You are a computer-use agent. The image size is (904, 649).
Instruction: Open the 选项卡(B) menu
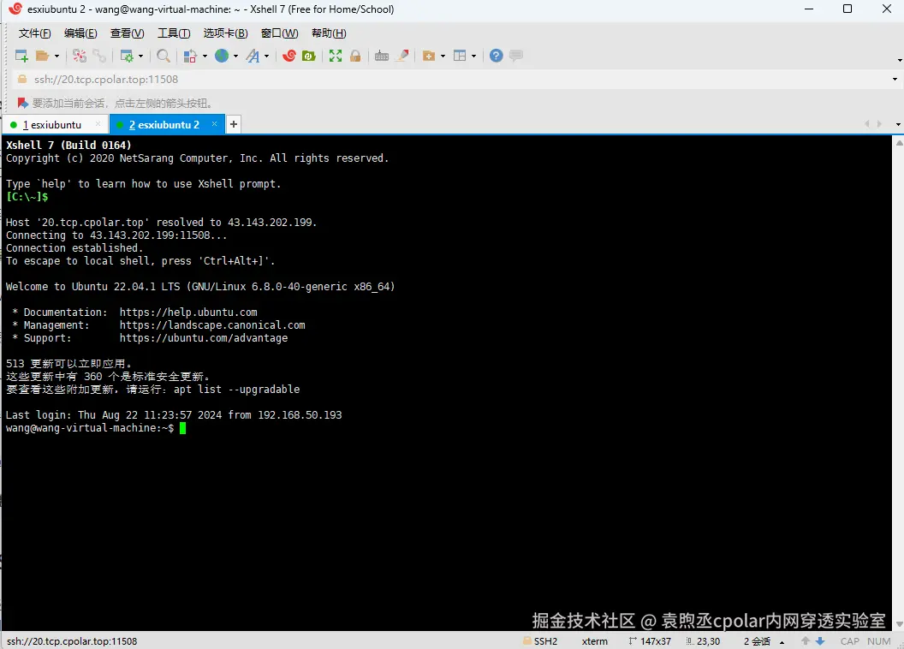click(225, 33)
